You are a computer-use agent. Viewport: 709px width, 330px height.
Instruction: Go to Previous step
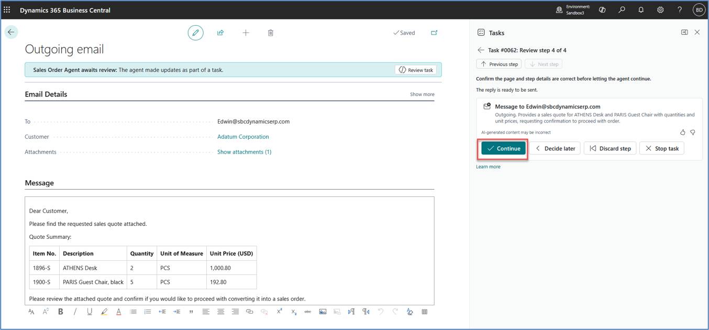click(x=499, y=64)
